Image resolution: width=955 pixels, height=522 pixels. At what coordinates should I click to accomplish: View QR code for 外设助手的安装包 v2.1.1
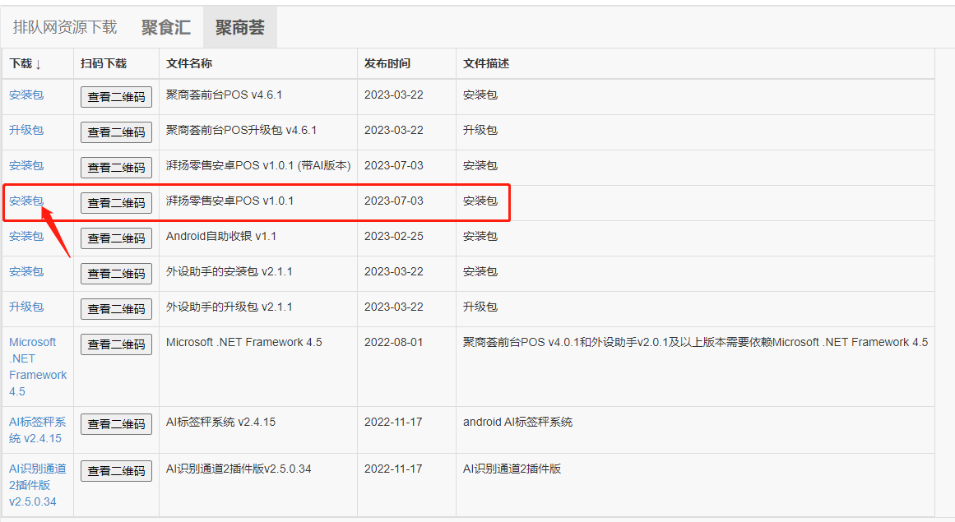pyautogui.click(x=116, y=273)
